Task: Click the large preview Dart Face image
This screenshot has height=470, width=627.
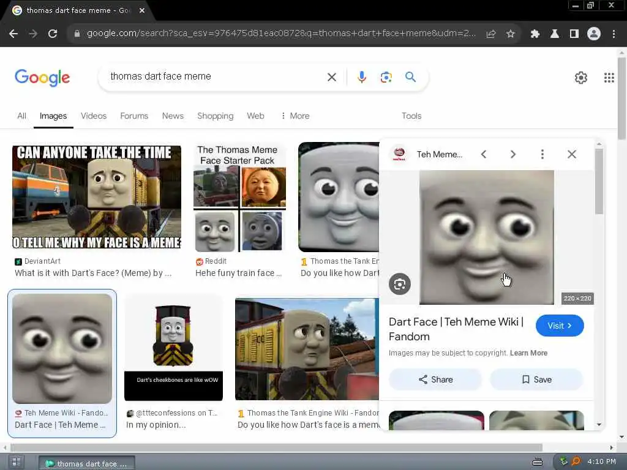Action: click(x=487, y=237)
